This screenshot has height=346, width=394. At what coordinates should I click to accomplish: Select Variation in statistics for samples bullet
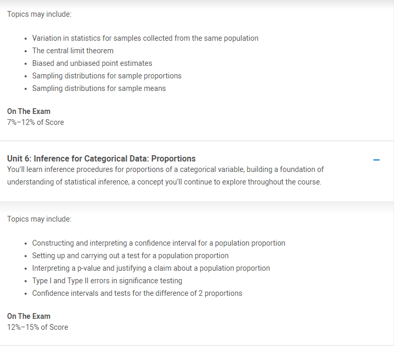145,38
